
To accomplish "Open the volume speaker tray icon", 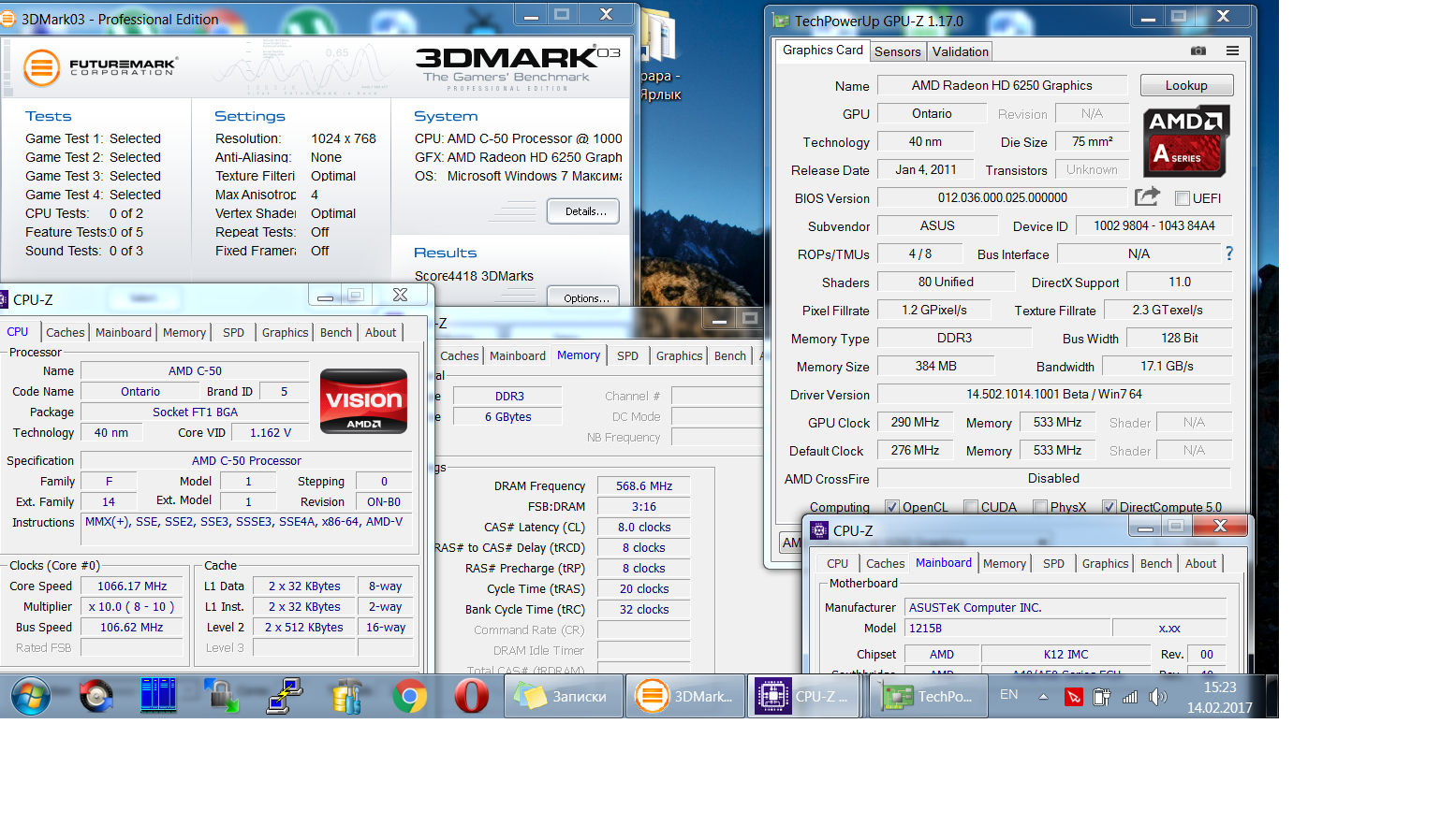I will [x=1158, y=697].
